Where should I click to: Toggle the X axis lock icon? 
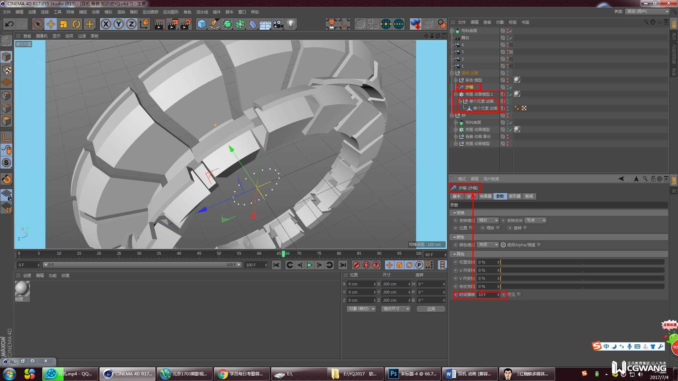coord(106,24)
